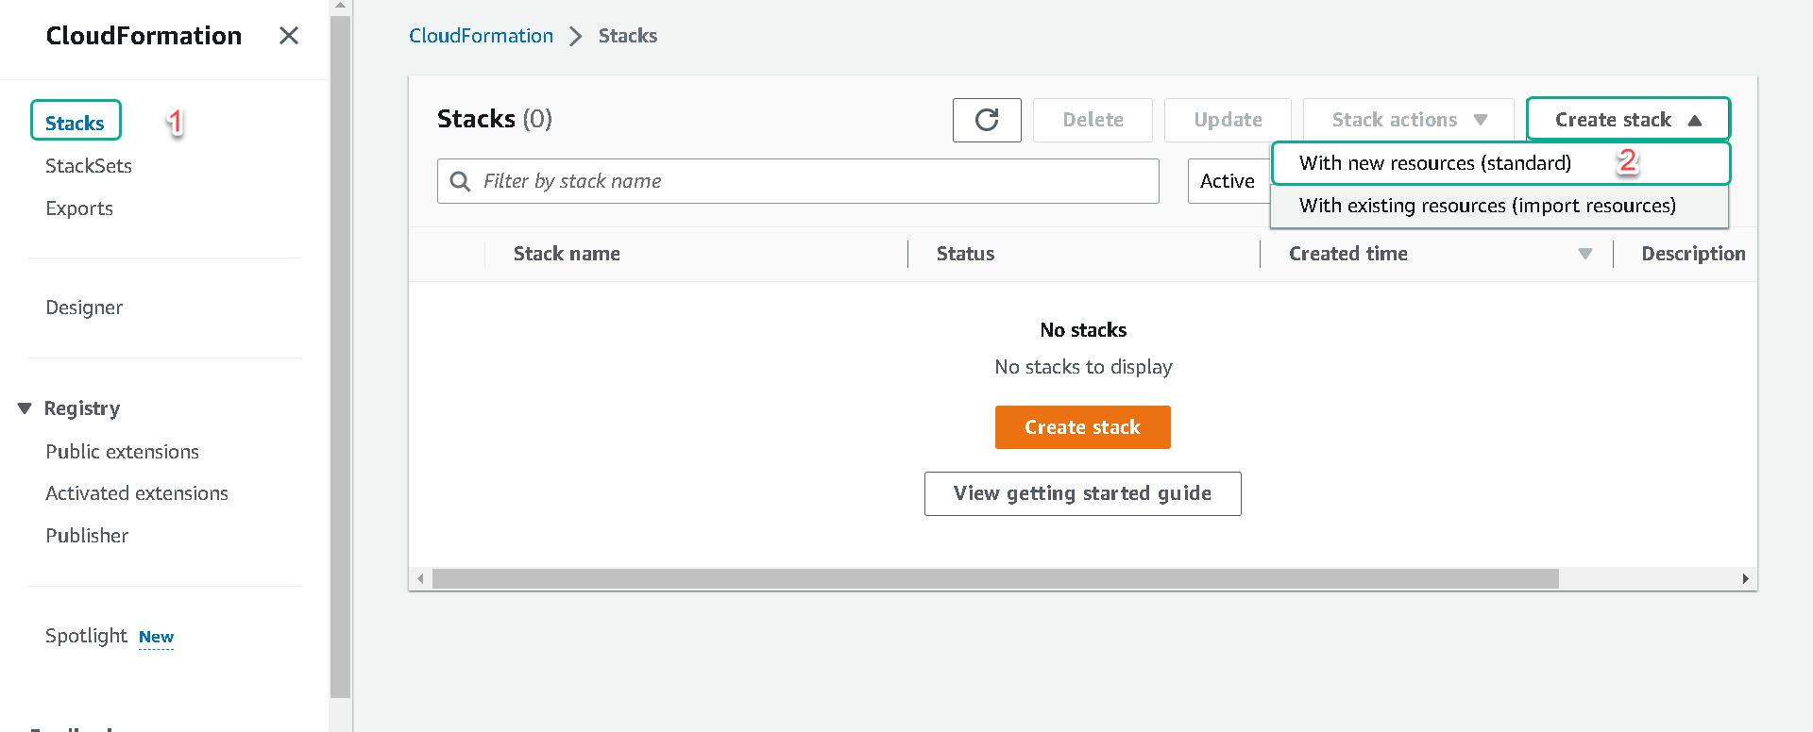The image size is (1813, 732).
Task: Open the Active filter dropdown
Action: click(1228, 181)
